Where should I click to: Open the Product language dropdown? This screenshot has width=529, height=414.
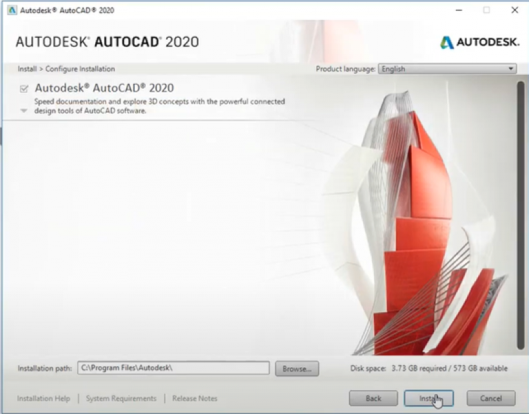click(447, 69)
